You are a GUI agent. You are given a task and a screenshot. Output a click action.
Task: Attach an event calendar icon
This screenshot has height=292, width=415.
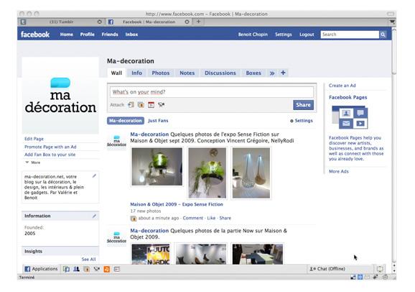[151, 105]
